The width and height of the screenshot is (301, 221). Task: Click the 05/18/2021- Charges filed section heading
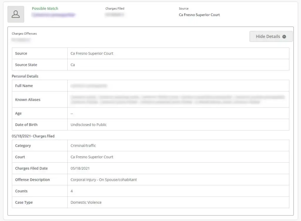33,136
